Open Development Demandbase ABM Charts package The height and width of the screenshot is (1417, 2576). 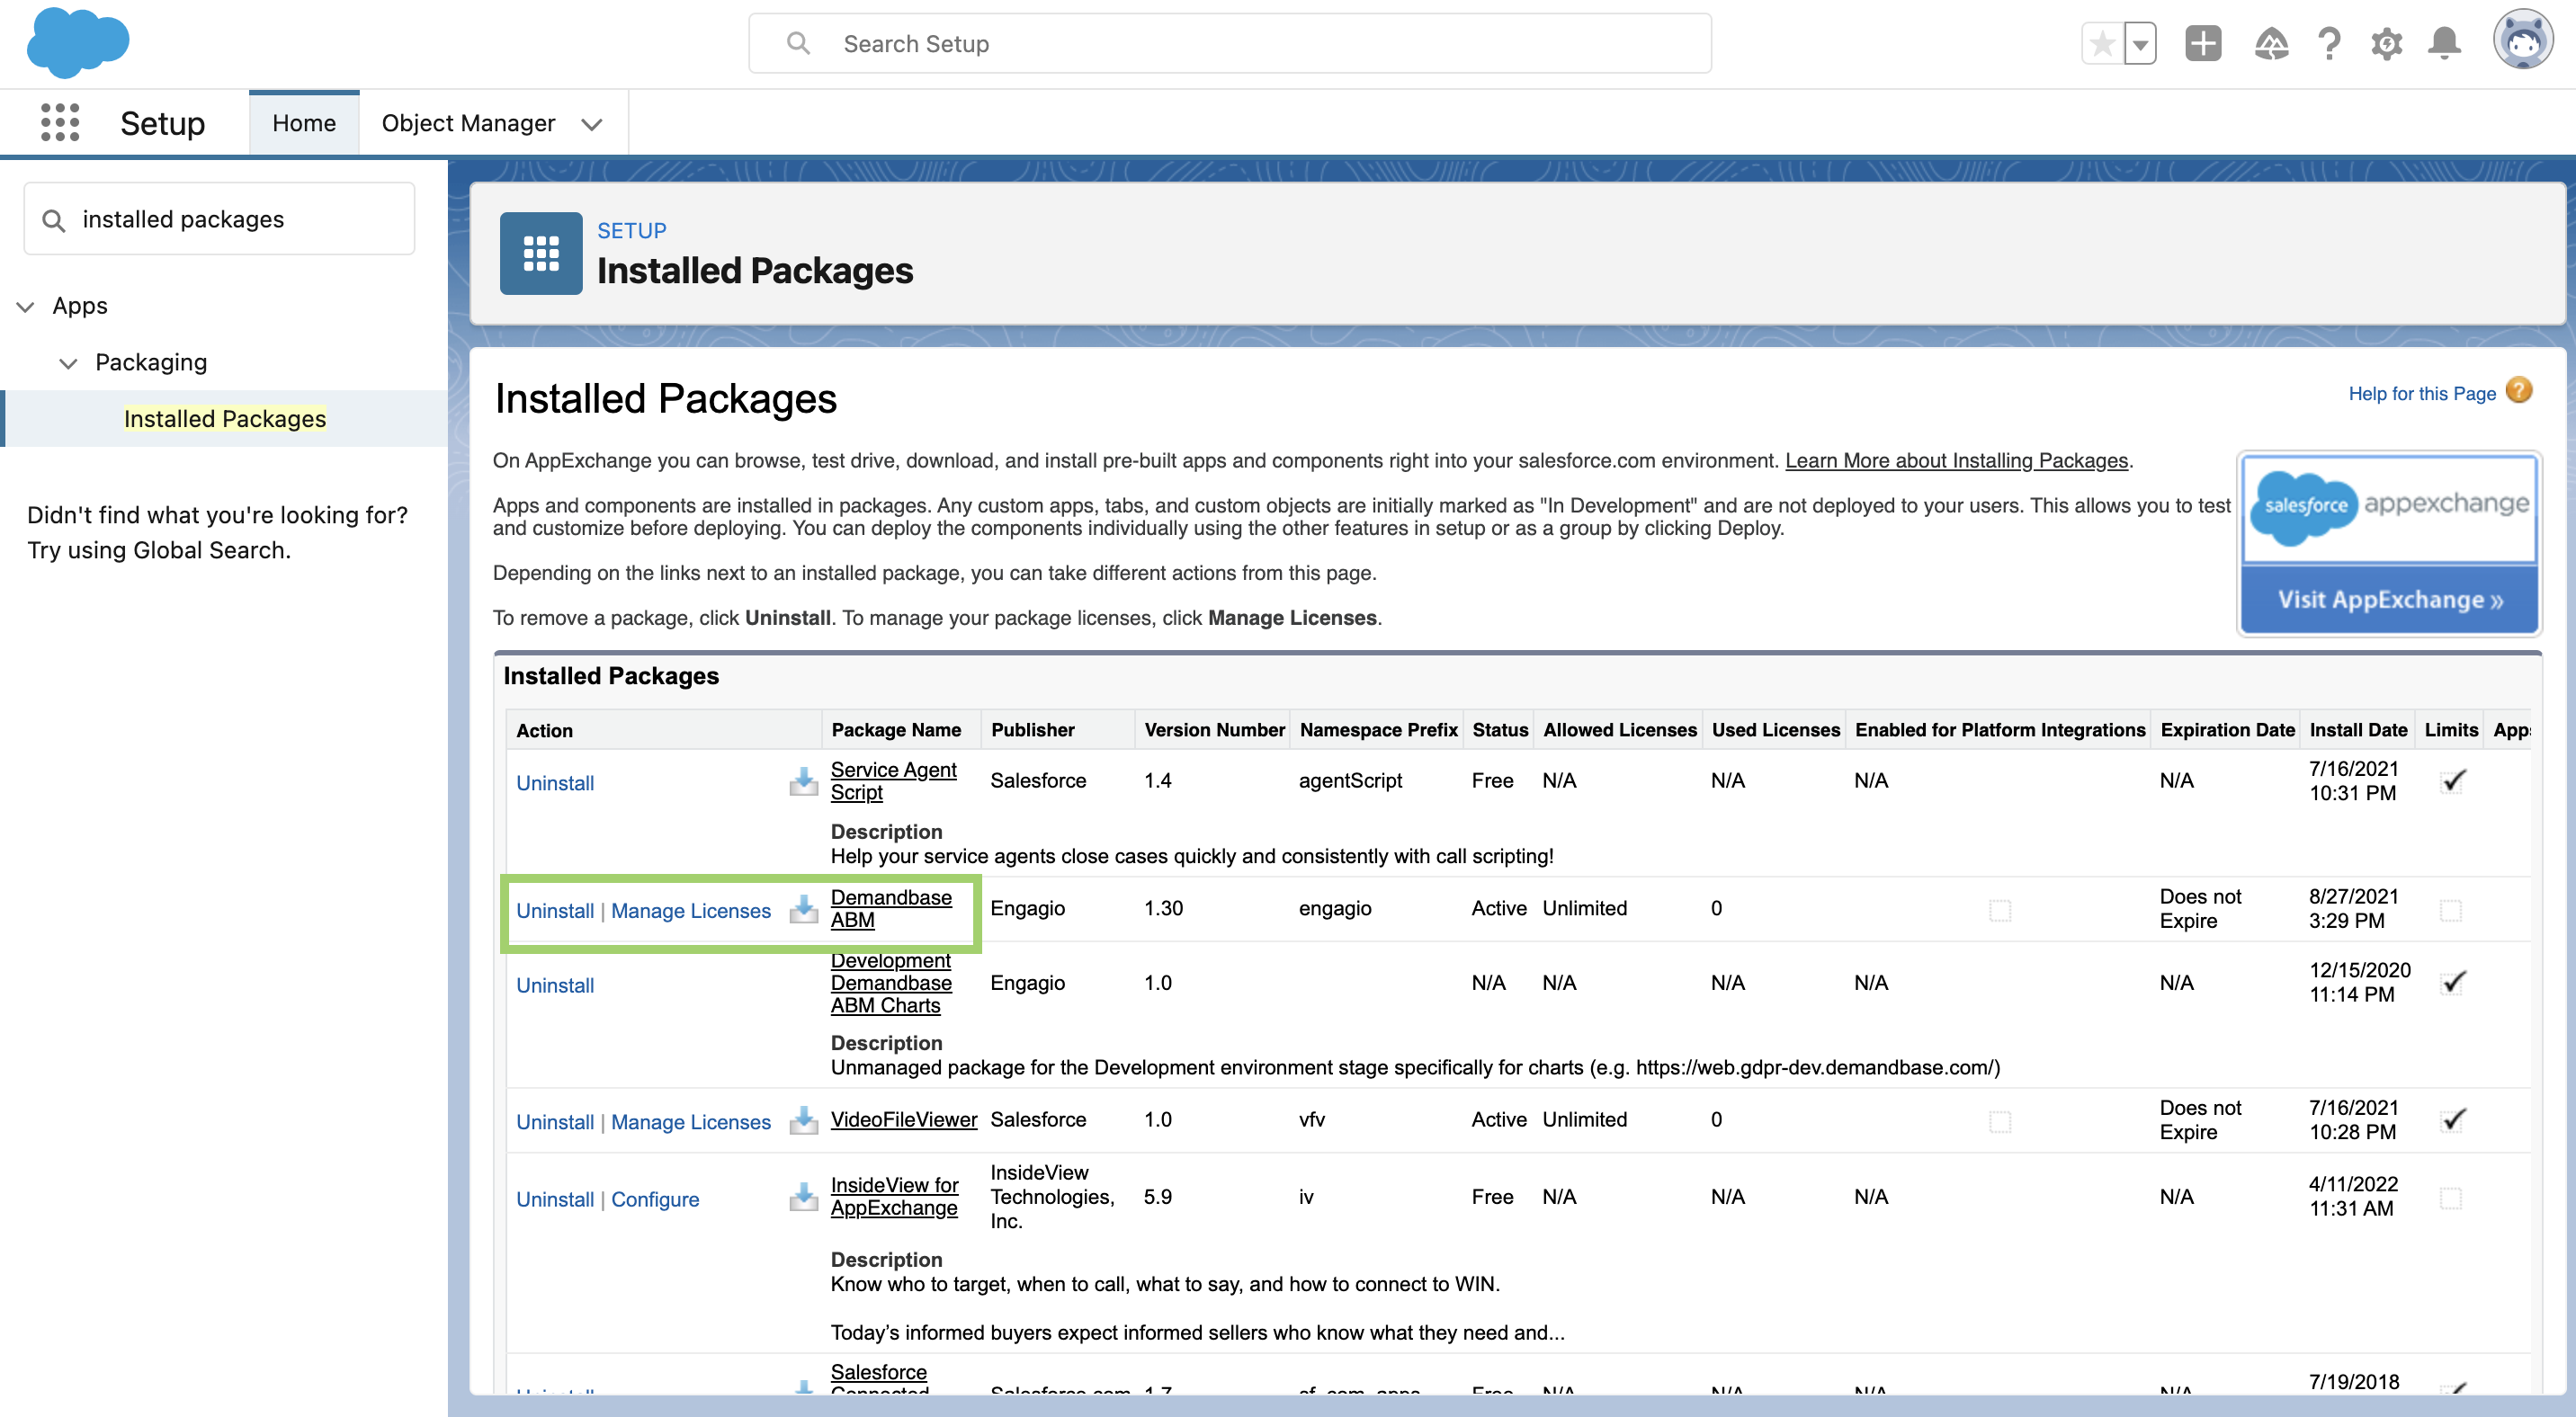tap(891, 984)
